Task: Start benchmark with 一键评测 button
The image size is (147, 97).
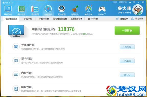Action: 127,31
